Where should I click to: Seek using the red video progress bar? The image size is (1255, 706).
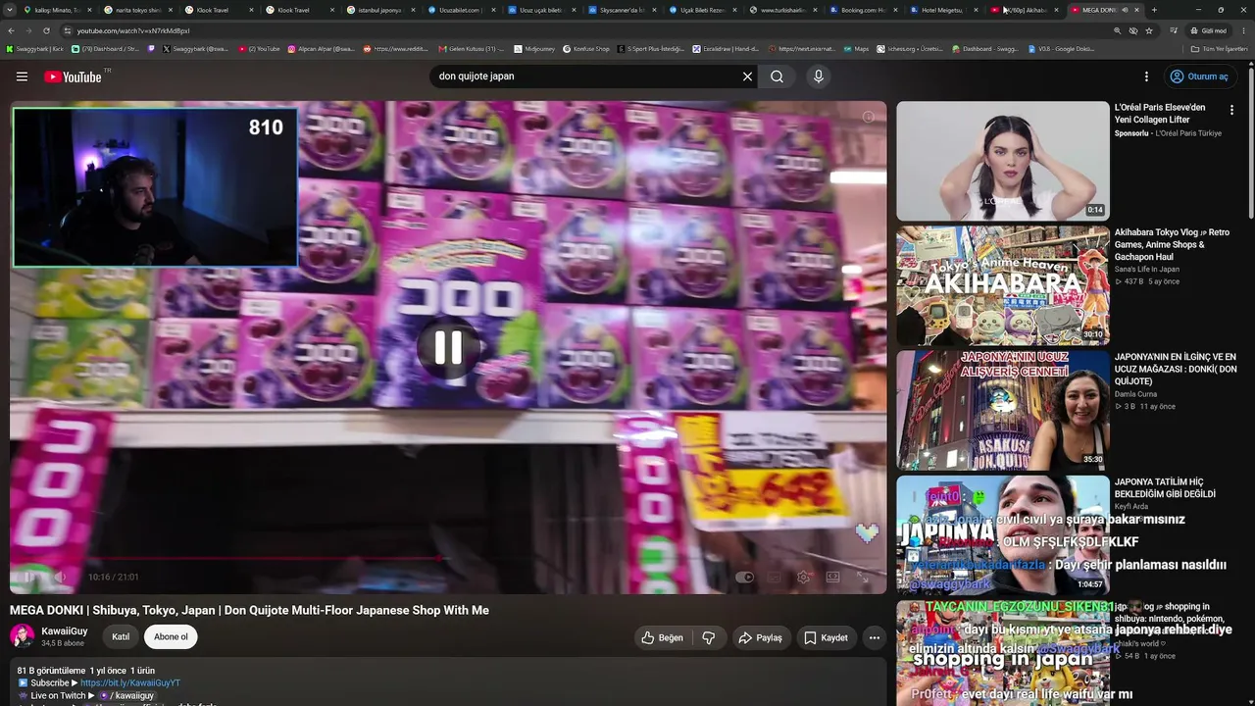pos(448,559)
